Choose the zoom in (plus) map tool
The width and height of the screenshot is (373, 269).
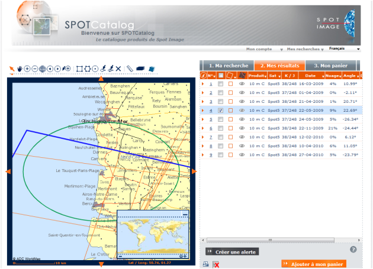tap(27, 69)
